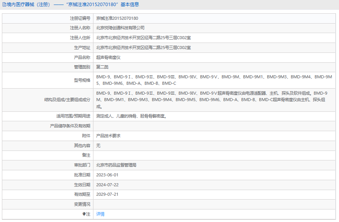This screenshot has height=222, width=339.
Task: Select approval date 2023-06-01
Action: [107, 175]
